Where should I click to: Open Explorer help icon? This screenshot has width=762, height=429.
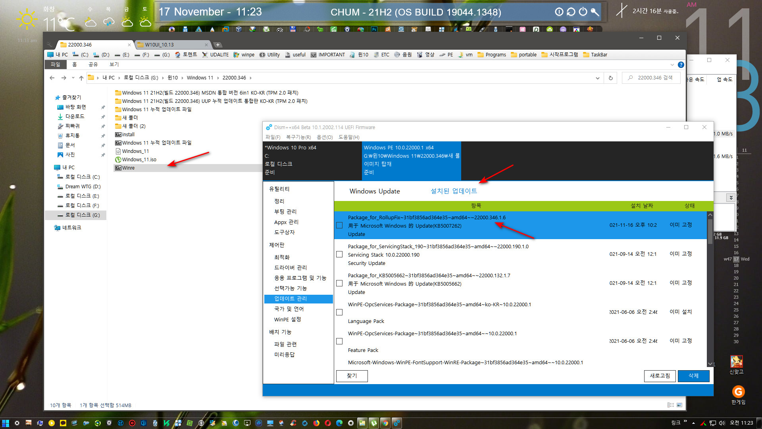[x=681, y=65]
